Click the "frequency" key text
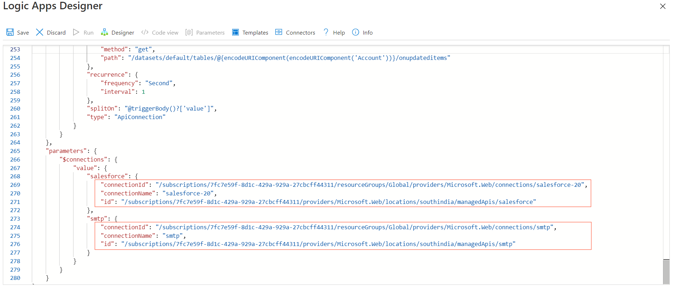The image size is (673, 287). pyautogui.click(x=119, y=83)
